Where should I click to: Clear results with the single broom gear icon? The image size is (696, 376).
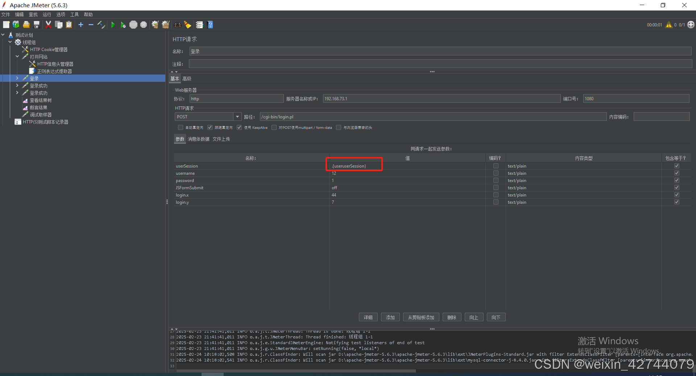tap(155, 25)
